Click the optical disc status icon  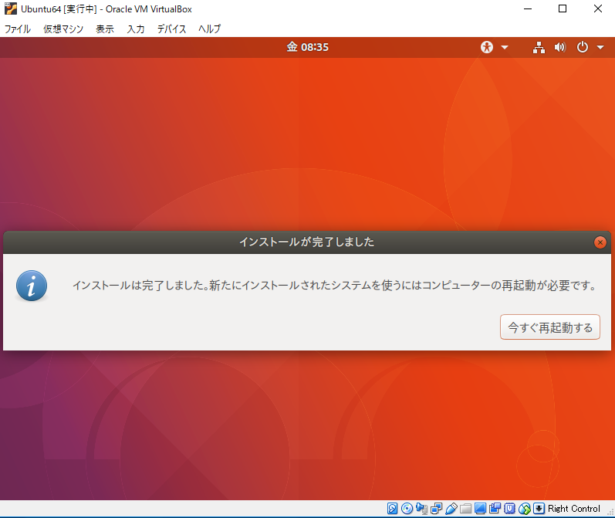pos(407,509)
